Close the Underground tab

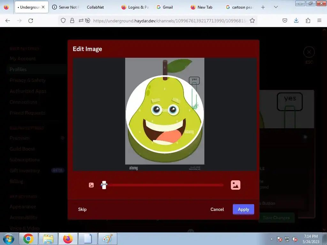point(43,7)
